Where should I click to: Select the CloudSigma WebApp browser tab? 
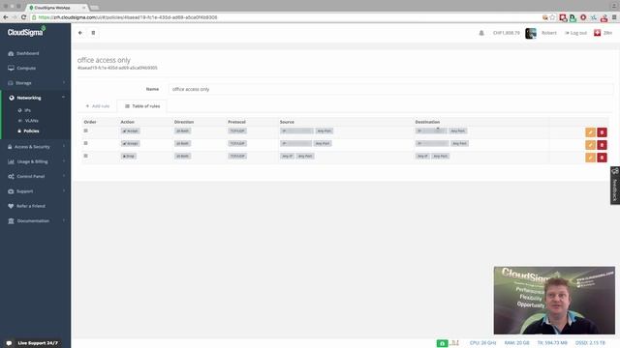tap(57, 8)
